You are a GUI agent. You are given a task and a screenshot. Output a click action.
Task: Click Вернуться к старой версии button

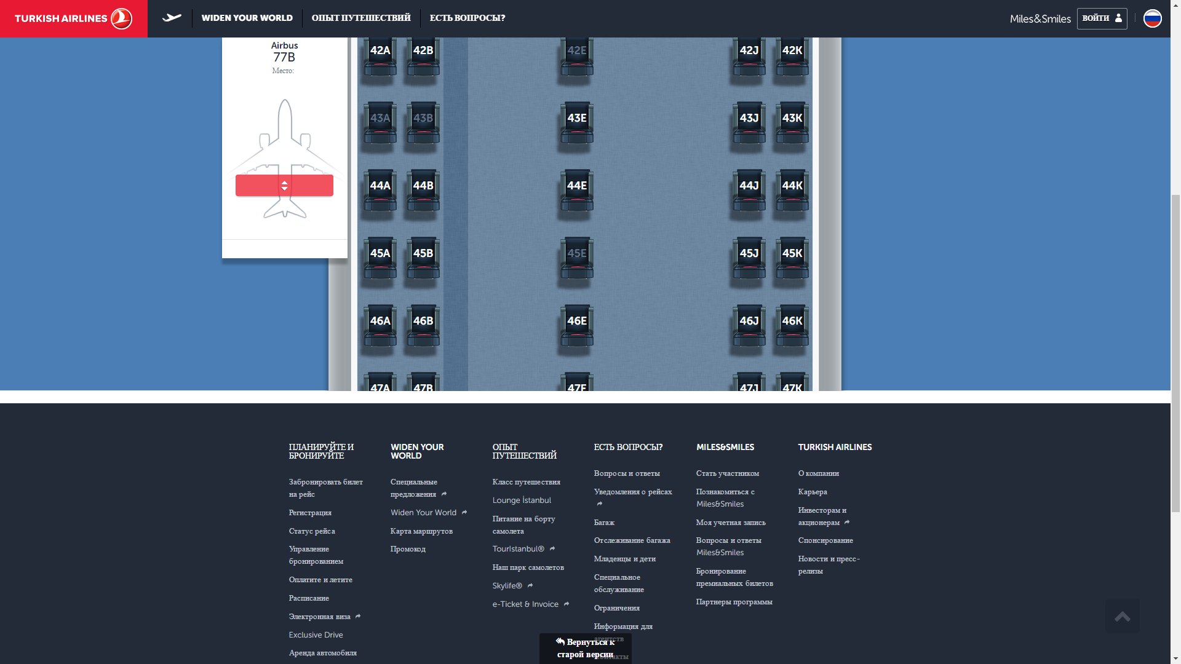click(585, 648)
